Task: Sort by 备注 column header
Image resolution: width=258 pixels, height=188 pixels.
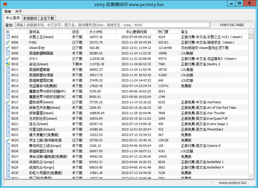Action: [x=214, y=32]
